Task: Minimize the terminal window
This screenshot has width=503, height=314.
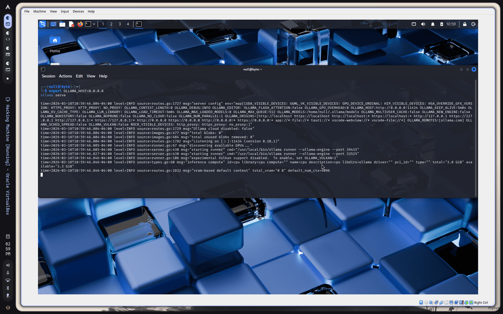Action: (x=461, y=69)
